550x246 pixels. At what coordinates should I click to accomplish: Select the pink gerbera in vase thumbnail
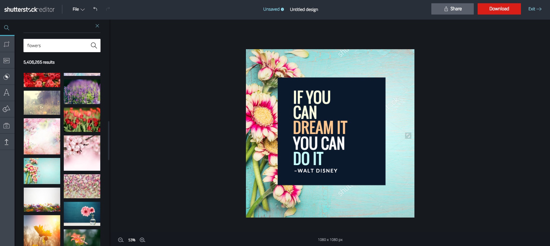point(82,214)
